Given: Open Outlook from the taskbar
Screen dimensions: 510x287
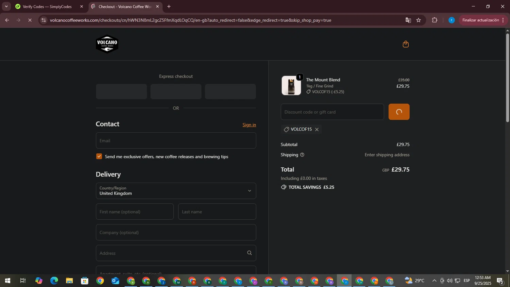Looking at the screenshot, I should [115, 281].
